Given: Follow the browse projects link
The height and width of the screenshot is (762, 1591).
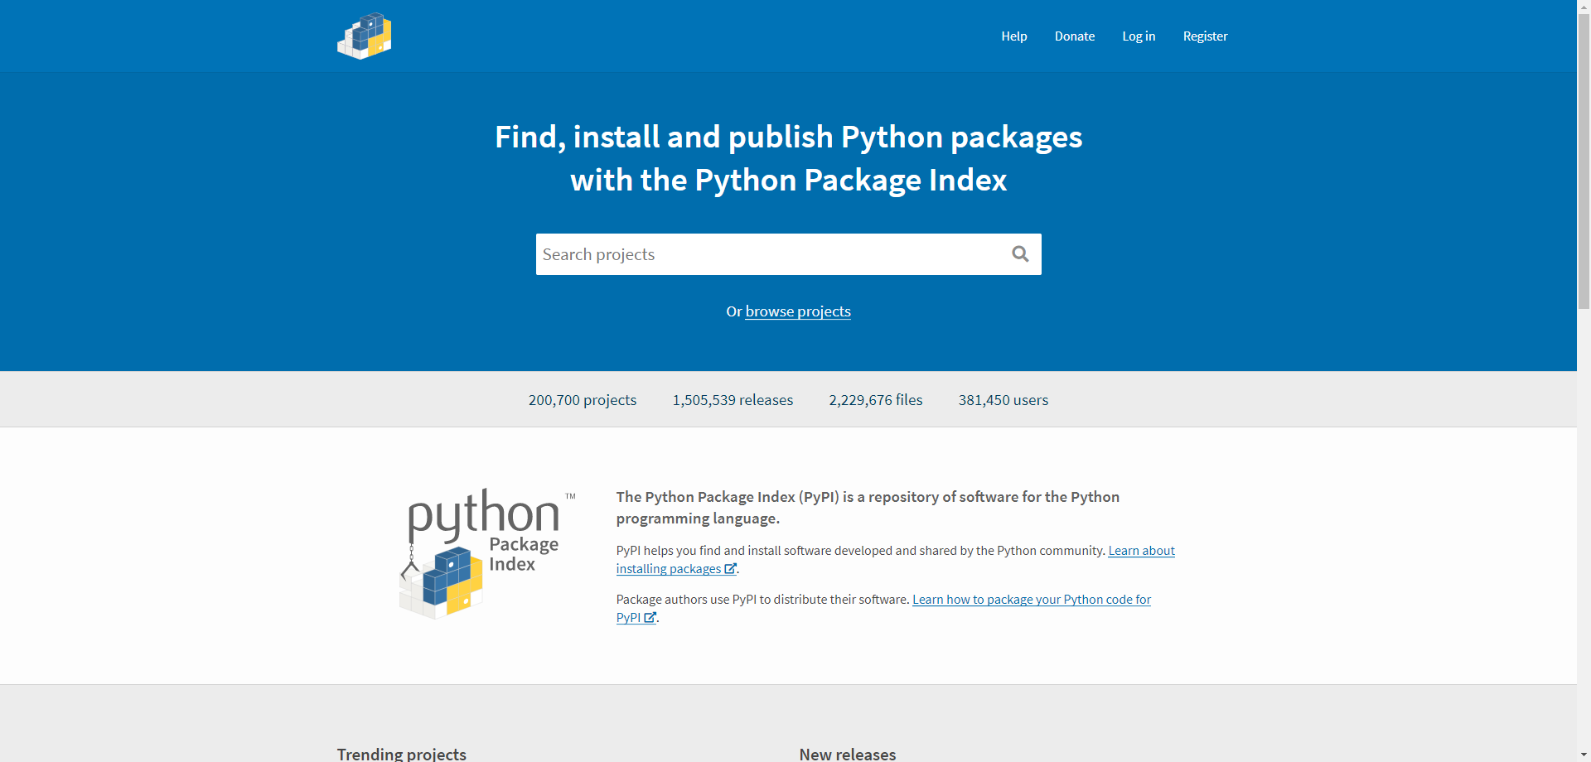Looking at the screenshot, I should pos(797,311).
